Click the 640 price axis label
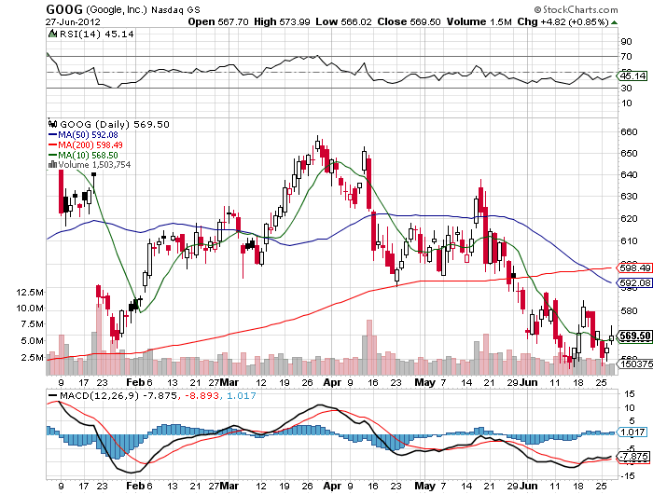This screenshot has width=653, height=494. tap(629, 175)
